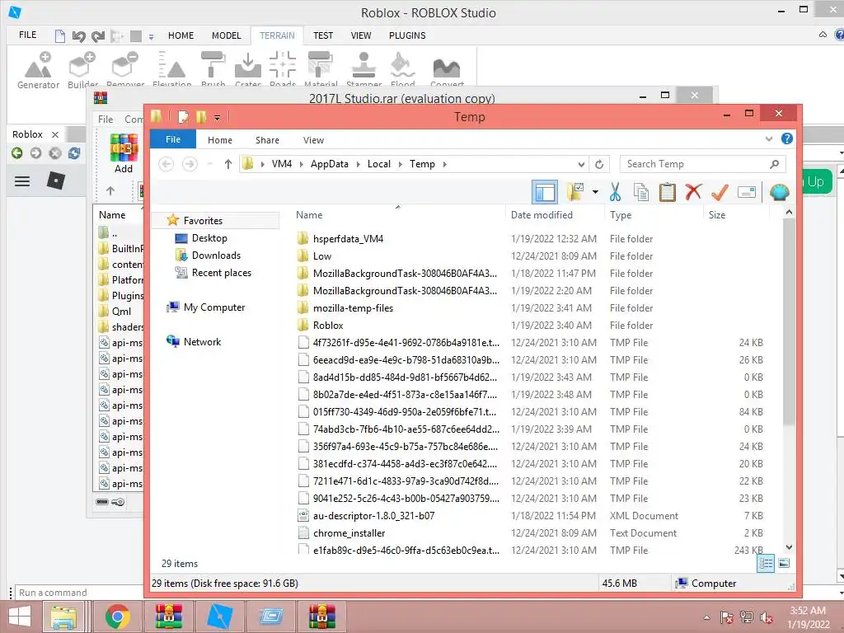
Task: Click the orange checkmark Properties icon
Action: 720,191
